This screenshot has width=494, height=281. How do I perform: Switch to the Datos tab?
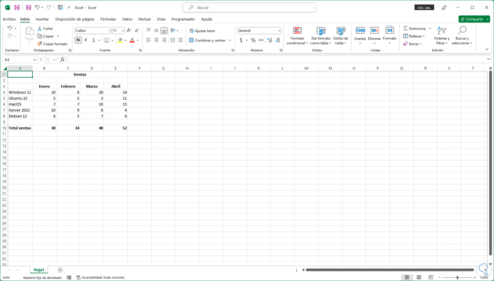(127, 19)
